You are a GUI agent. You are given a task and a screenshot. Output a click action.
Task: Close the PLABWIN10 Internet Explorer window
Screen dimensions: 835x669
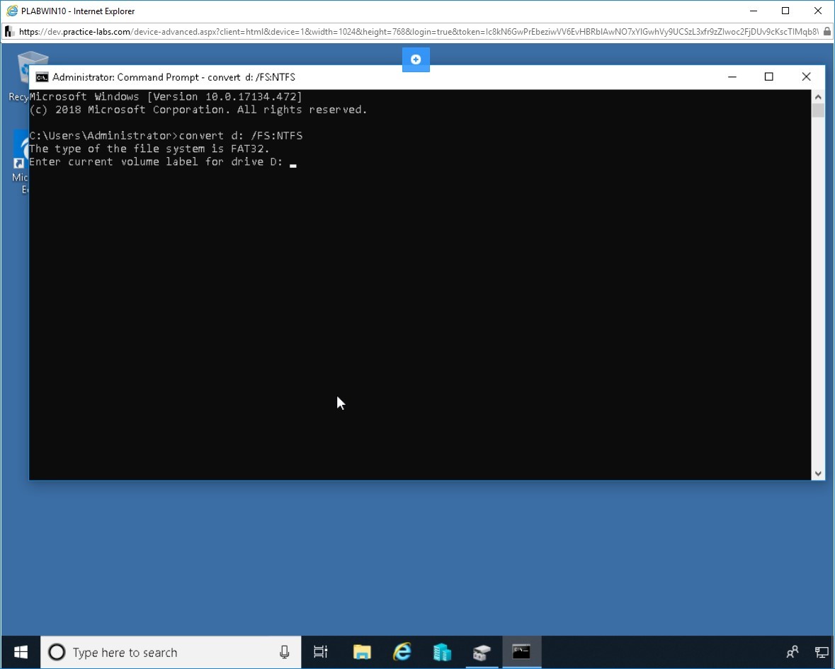click(x=818, y=11)
